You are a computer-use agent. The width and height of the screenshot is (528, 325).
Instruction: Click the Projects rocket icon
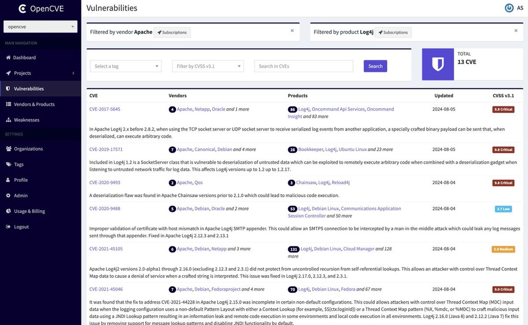[8, 73]
